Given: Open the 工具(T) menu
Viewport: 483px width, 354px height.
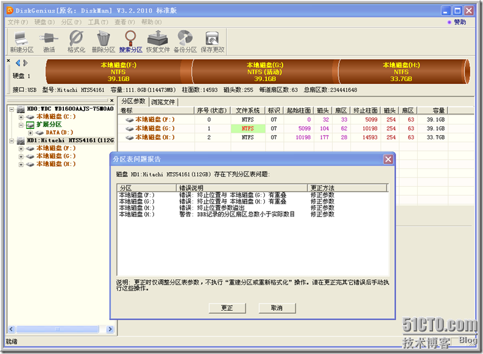Looking at the screenshot, I should 98,22.
